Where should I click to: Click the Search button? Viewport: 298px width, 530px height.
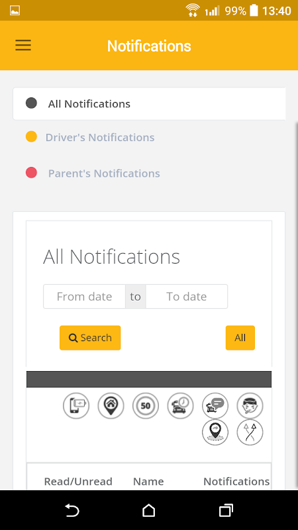click(x=90, y=338)
